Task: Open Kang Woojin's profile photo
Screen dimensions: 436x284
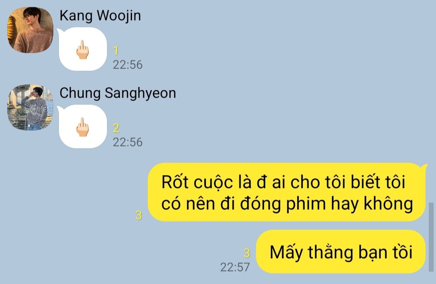Action: pyautogui.click(x=30, y=30)
